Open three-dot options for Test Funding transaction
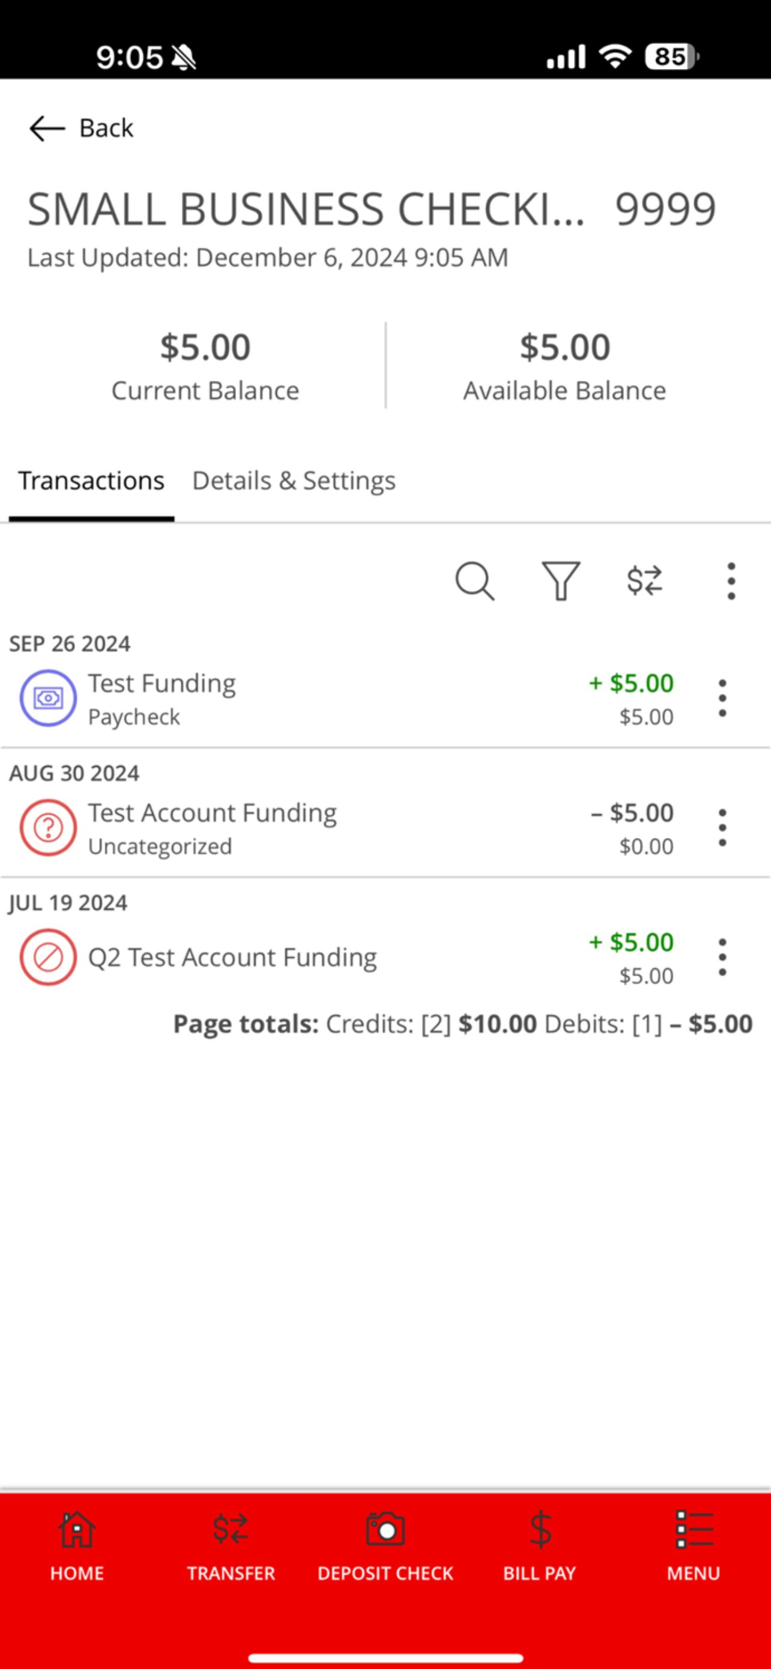Image resolution: width=771 pixels, height=1669 pixels. pos(722,698)
